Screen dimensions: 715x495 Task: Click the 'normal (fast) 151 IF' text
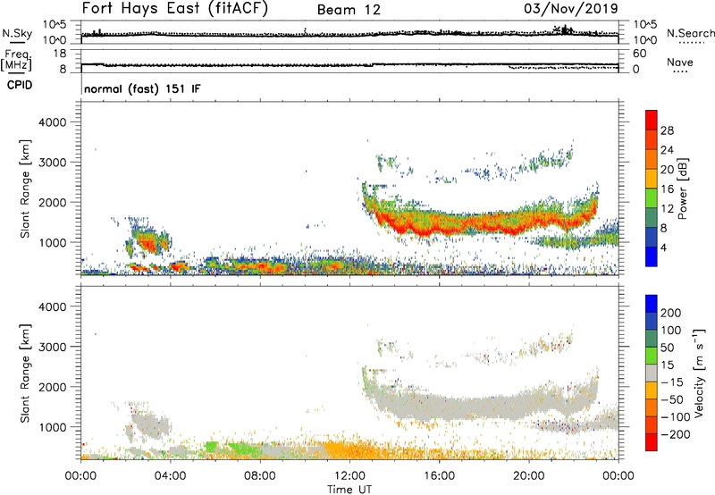tap(142, 88)
